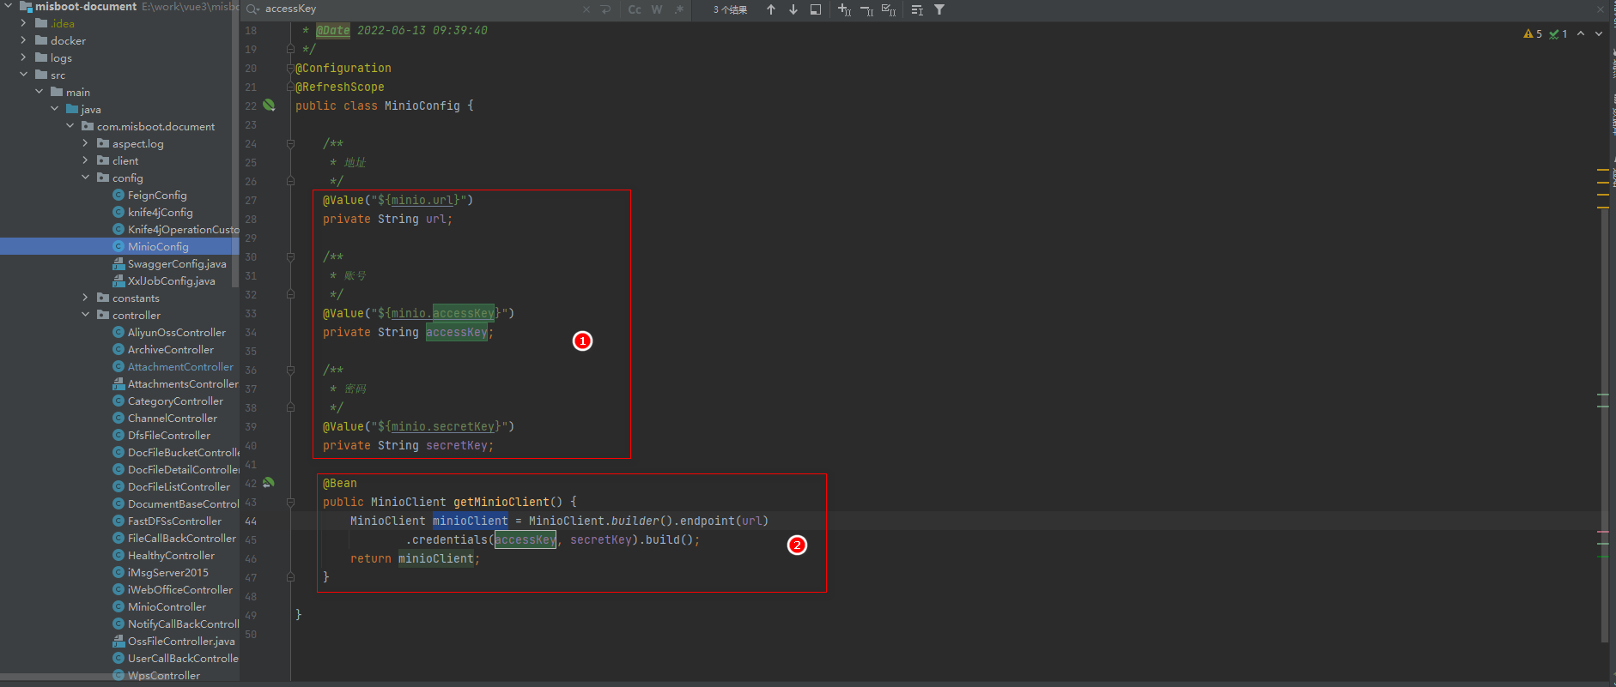The height and width of the screenshot is (687, 1616).
Task: Open CategoryController class
Action: tap(175, 401)
